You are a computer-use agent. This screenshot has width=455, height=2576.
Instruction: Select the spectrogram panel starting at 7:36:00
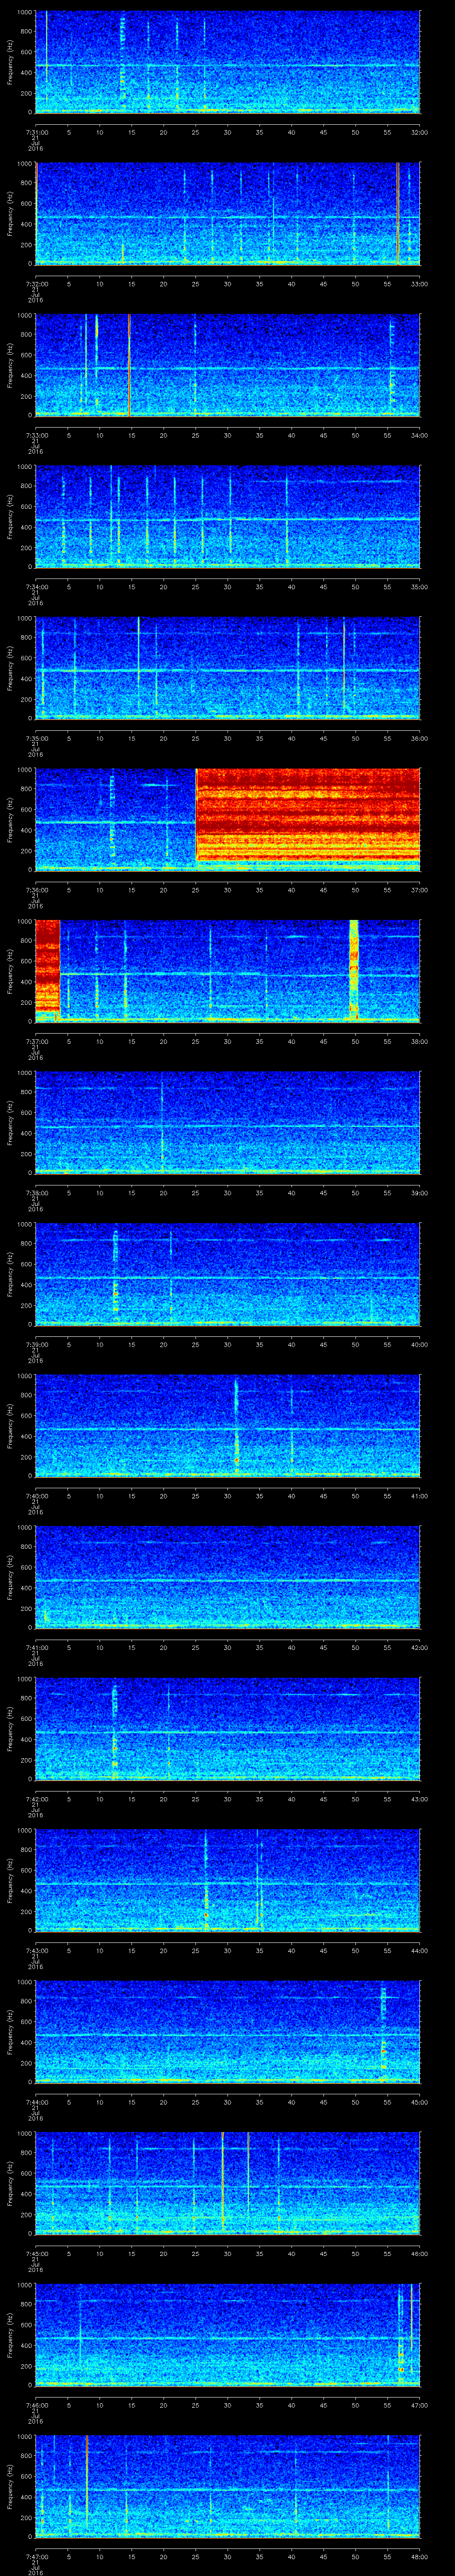pyautogui.click(x=228, y=820)
